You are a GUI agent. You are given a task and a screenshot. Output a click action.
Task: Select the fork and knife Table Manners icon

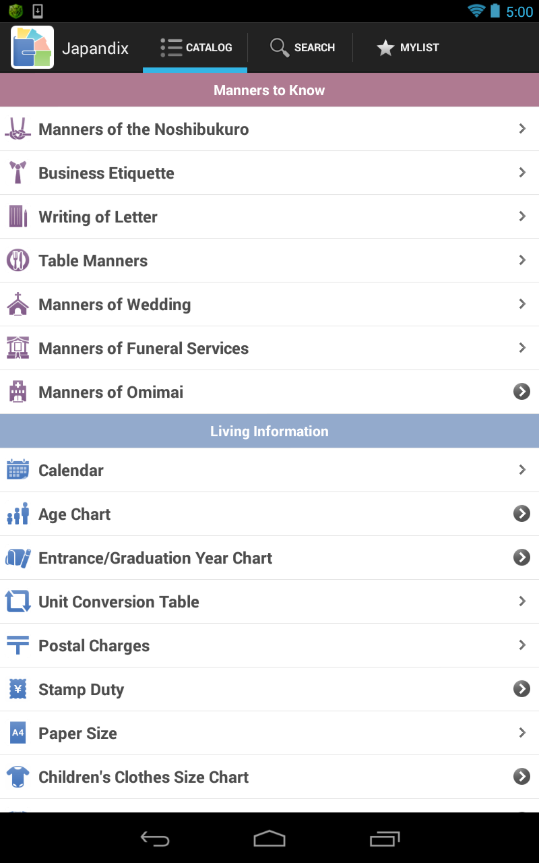tap(18, 260)
